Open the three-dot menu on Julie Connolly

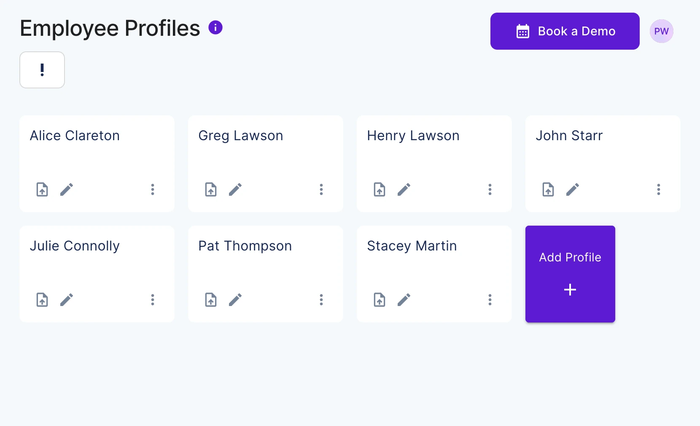click(153, 300)
